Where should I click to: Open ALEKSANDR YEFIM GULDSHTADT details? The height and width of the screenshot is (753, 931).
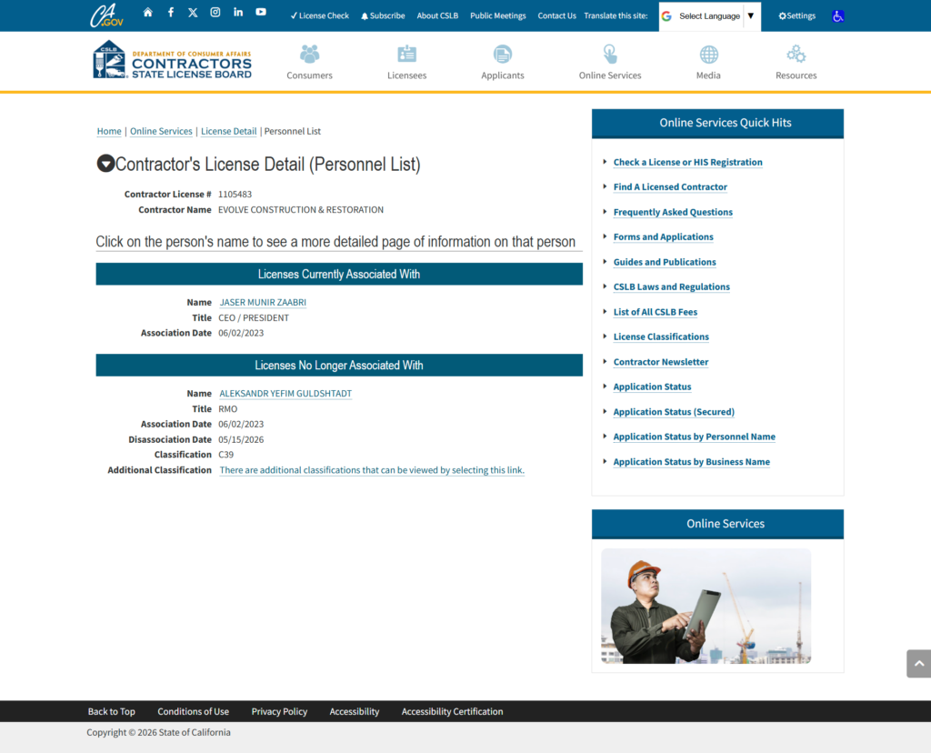click(285, 394)
